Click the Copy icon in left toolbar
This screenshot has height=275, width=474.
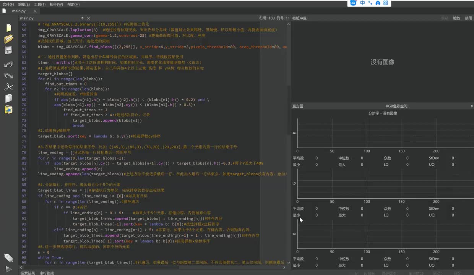point(8,99)
